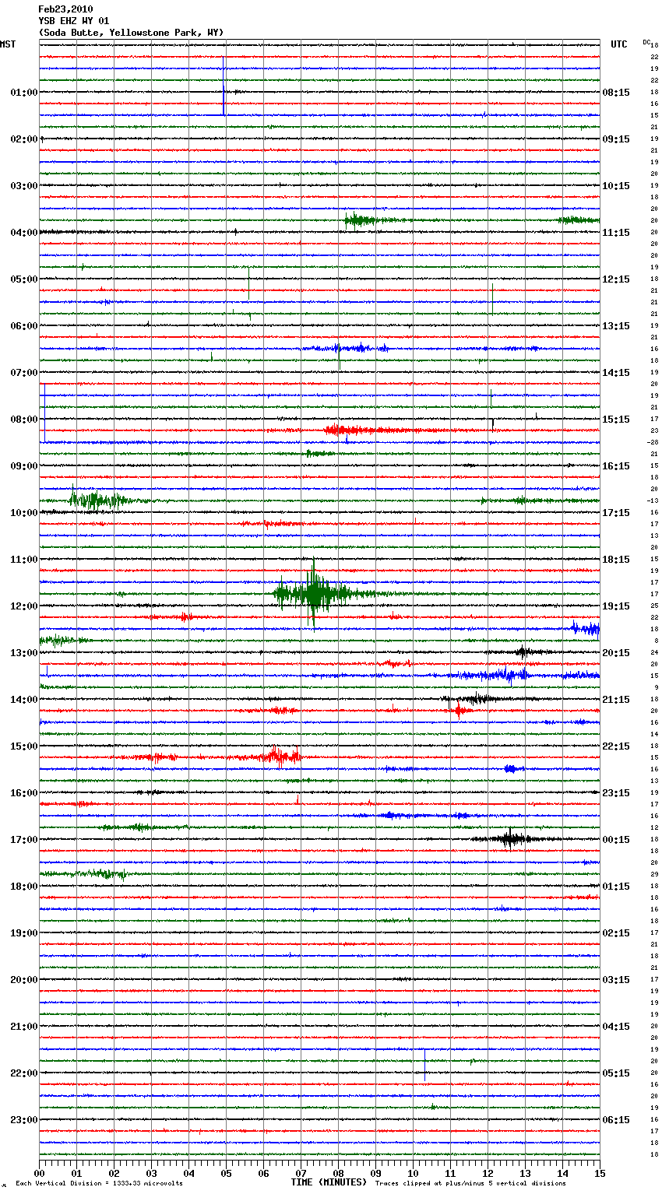Click the "04:15" UTC time label
Viewport: 662px width, 1194px height.
616,1027
